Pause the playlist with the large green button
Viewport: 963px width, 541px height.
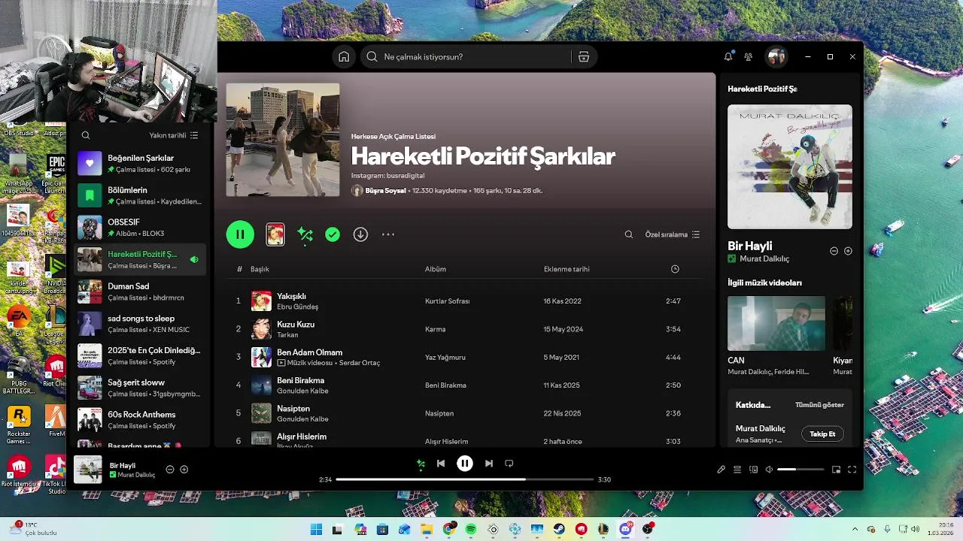click(x=241, y=234)
